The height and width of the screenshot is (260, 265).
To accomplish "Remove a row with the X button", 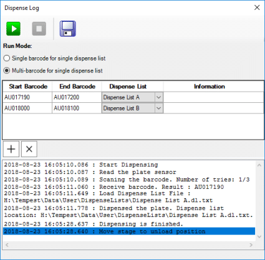I will pos(29,149).
